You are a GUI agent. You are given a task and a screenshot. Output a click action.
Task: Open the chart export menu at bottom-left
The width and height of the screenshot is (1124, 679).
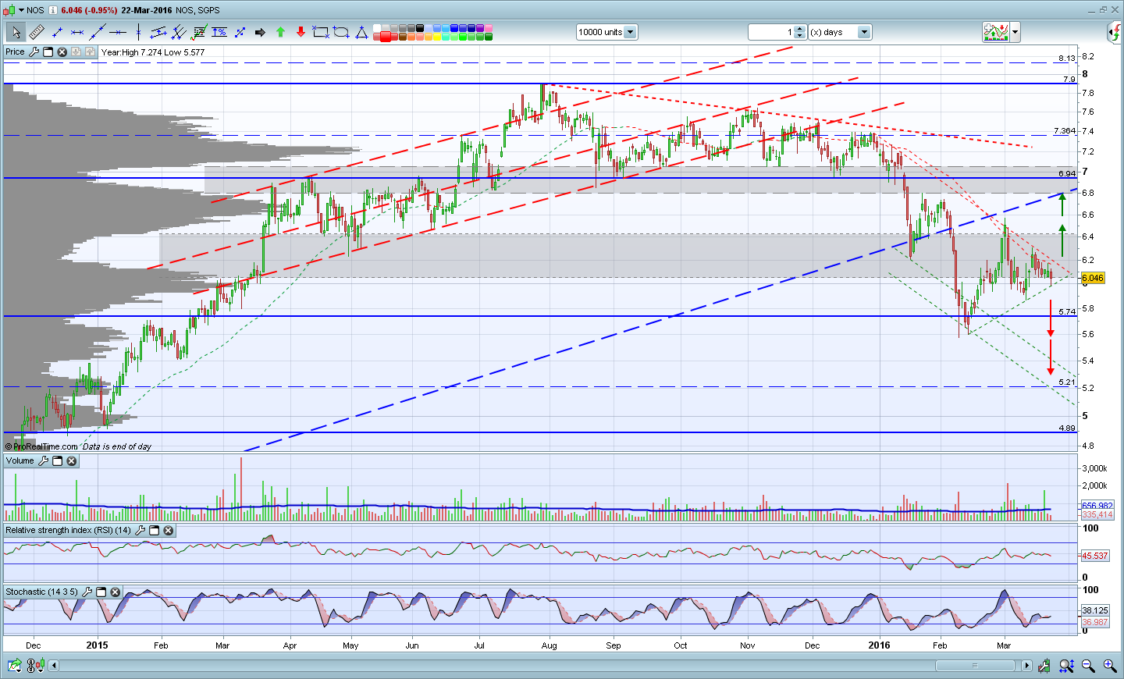[15, 666]
